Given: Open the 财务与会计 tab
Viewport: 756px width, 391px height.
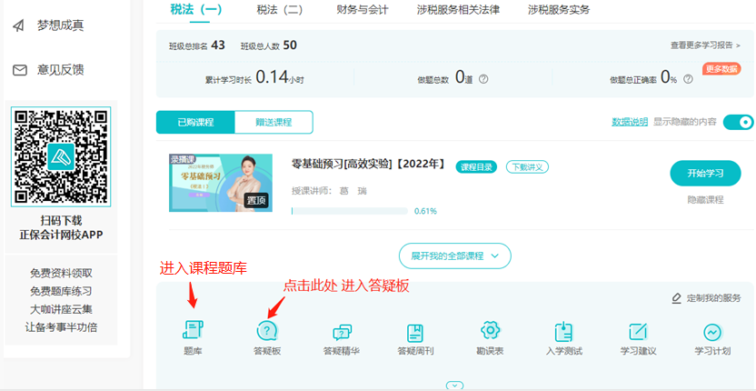Looking at the screenshot, I should pyautogui.click(x=363, y=10).
